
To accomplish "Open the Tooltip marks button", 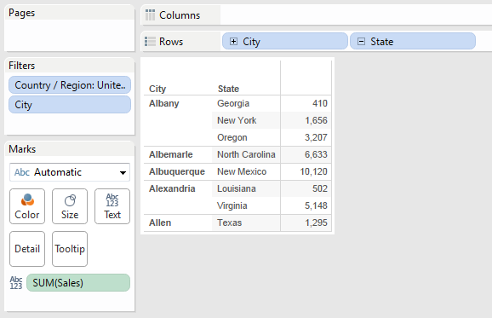I will pos(70,249).
